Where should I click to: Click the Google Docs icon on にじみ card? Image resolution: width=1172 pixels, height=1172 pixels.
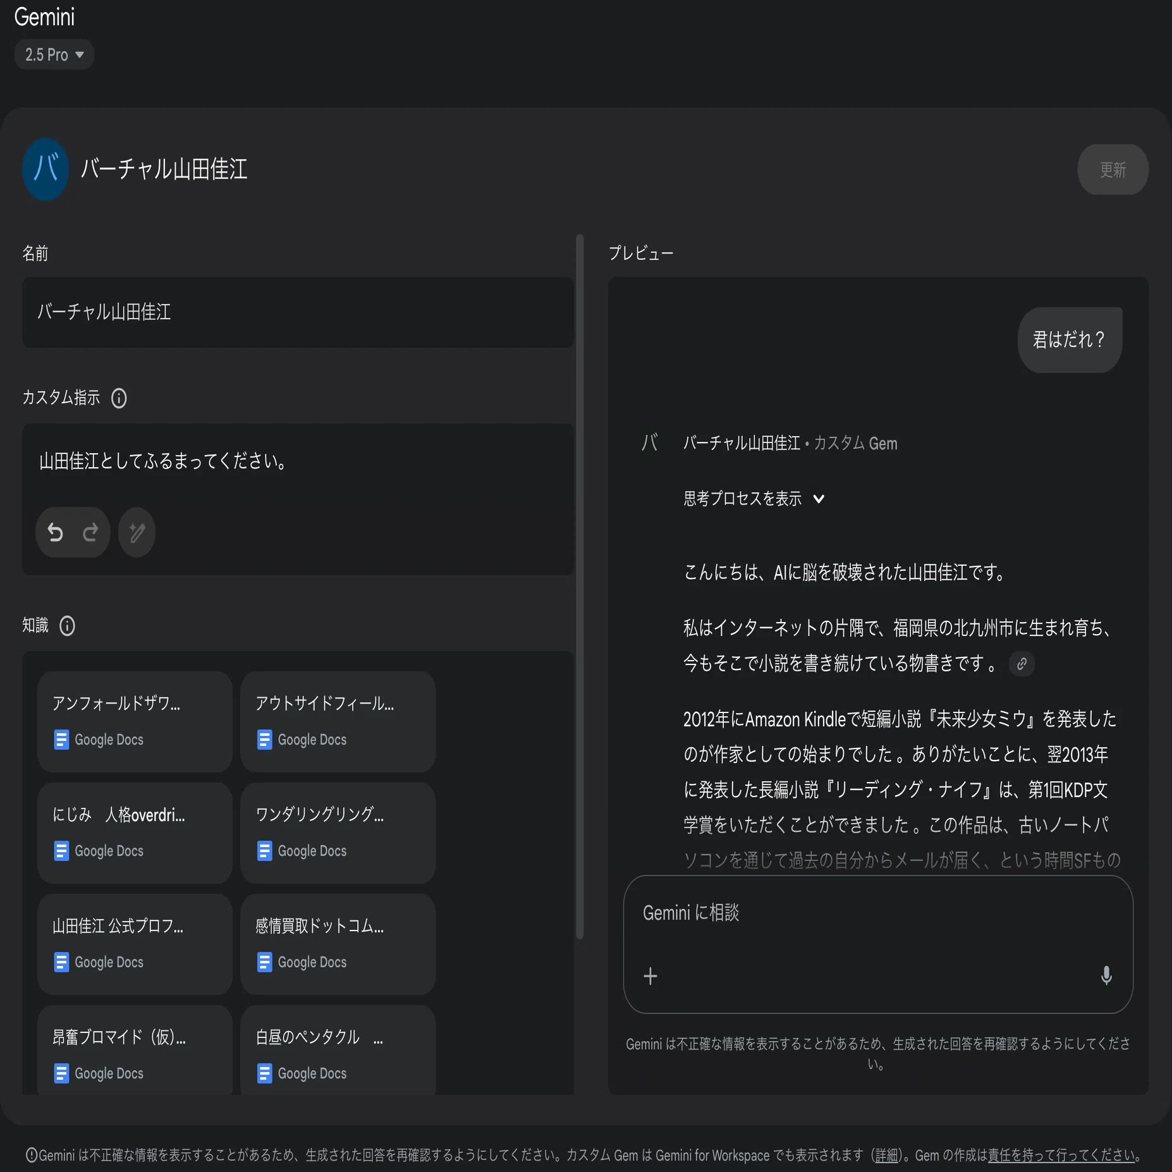click(x=61, y=851)
